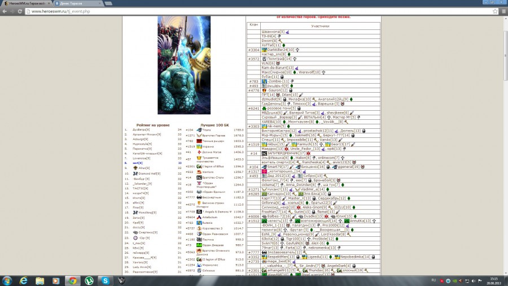The width and height of the screenshot is (508, 286).
Task: Click the Warriors clan icon
Action: tap(199, 172)
